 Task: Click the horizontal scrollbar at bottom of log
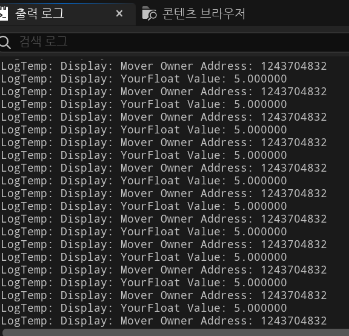pos(176,332)
